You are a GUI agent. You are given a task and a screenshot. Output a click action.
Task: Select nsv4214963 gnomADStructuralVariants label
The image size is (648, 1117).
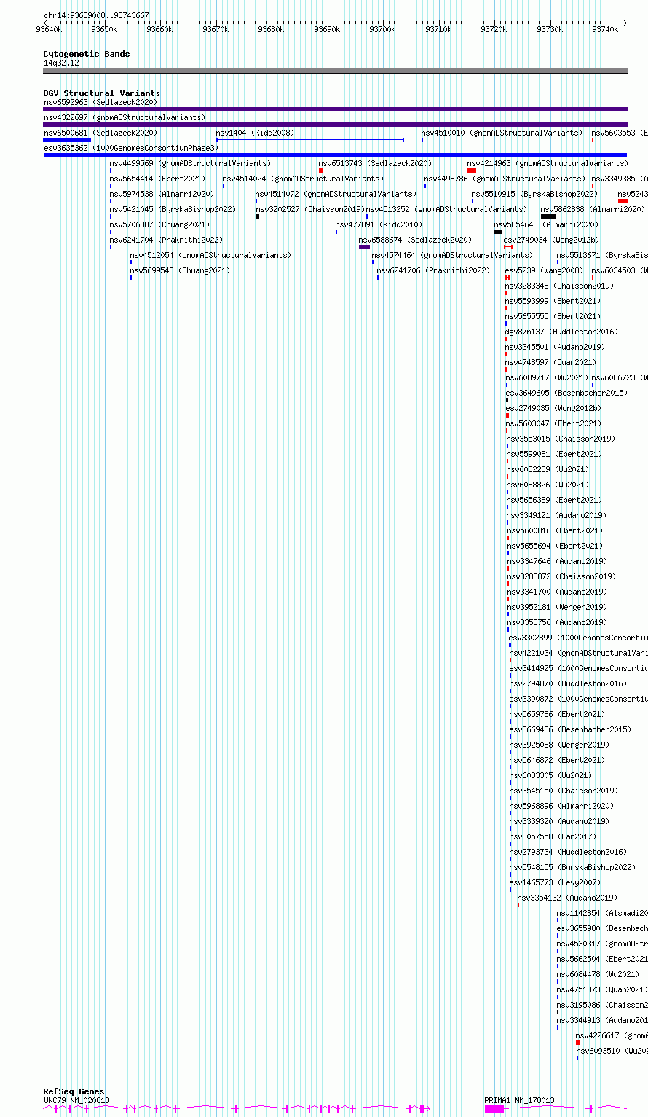coord(548,163)
